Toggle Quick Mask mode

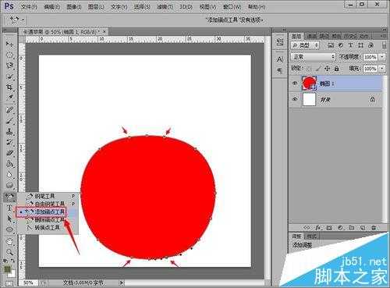[x=9, y=283]
